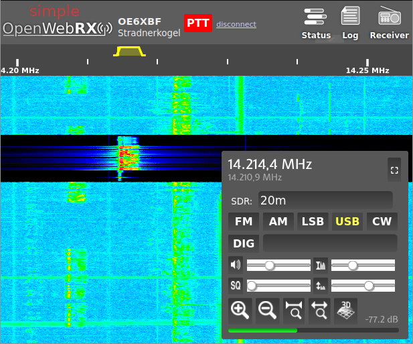Screen dimensions: 413x344
Task: Expand the receiver panel with the fullscreen icon
Action: click(x=394, y=170)
